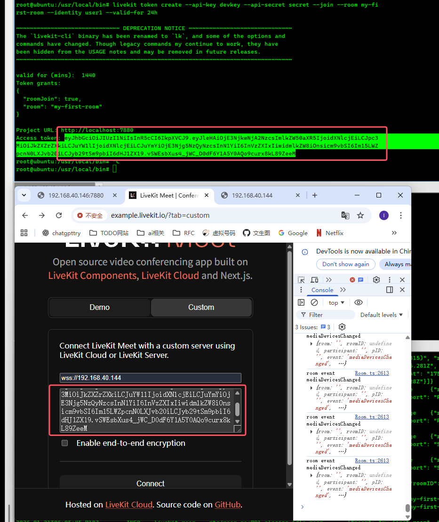Open the GitHub source code link
Image resolution: width=439 pixels, height=522 pixels.
tap(227, 505)
